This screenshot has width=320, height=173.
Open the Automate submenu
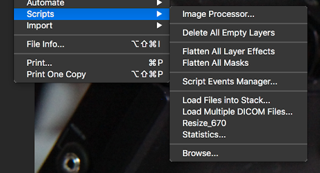click(91, 3)
